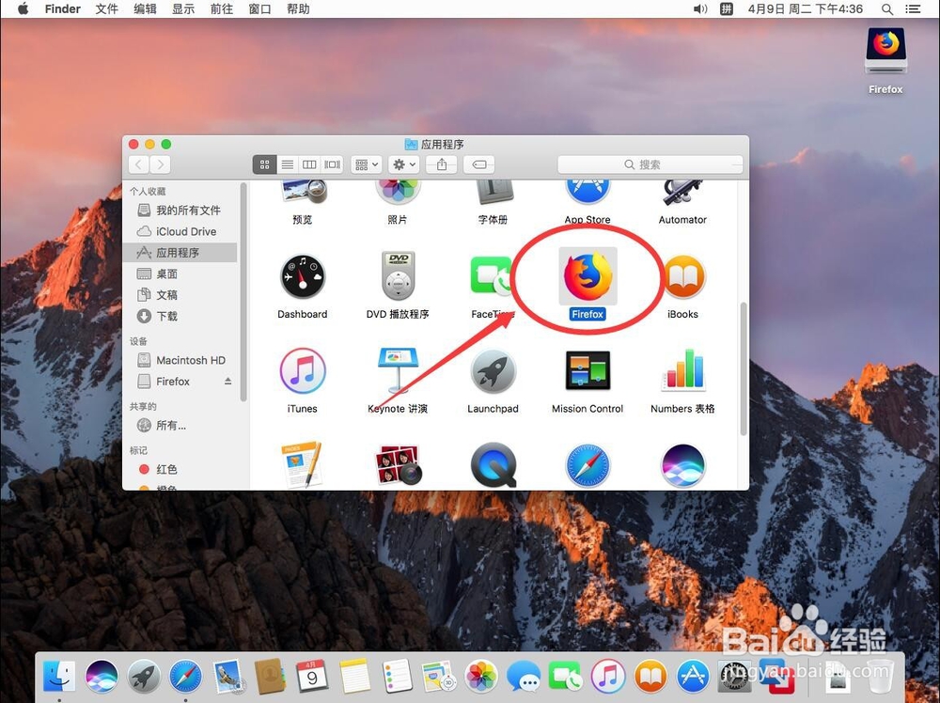Open Macintosh HD in the sidebar
940x703 pixels.
pyautogui.click(x=180, y=360)
